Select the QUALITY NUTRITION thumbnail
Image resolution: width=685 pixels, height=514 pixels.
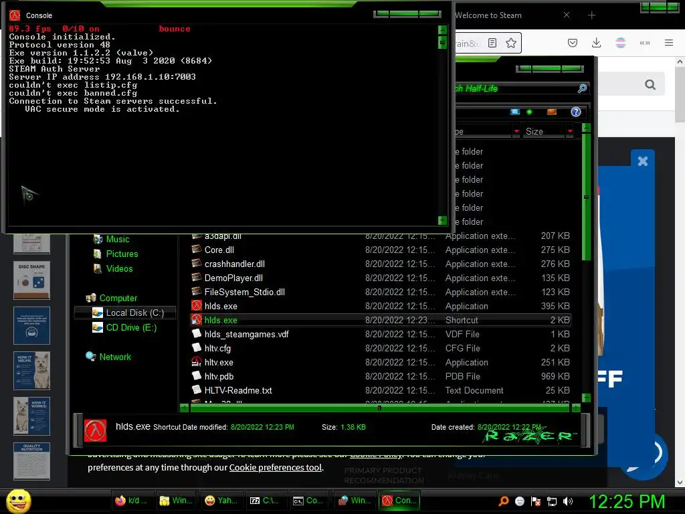pyautogui.click(x=31, y=461)
